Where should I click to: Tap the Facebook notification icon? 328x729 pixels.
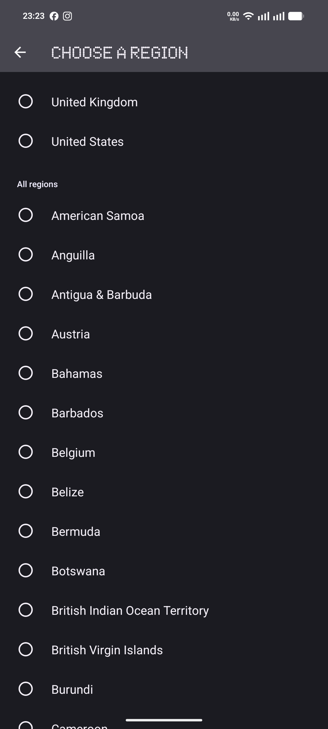(x=54, y=16)
